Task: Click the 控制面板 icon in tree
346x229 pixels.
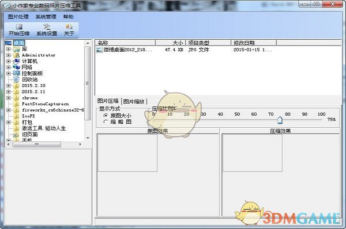Action: coord(16,73)
